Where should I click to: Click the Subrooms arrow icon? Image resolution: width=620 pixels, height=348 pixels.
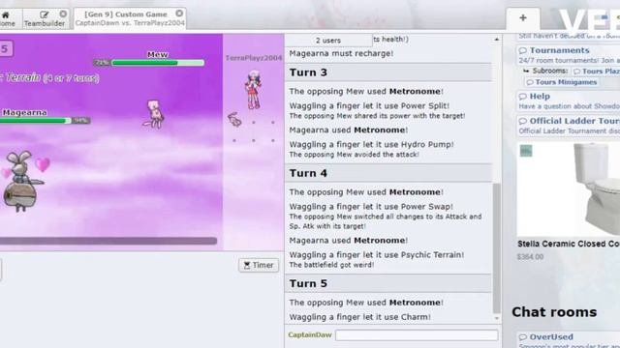[526, 71]
